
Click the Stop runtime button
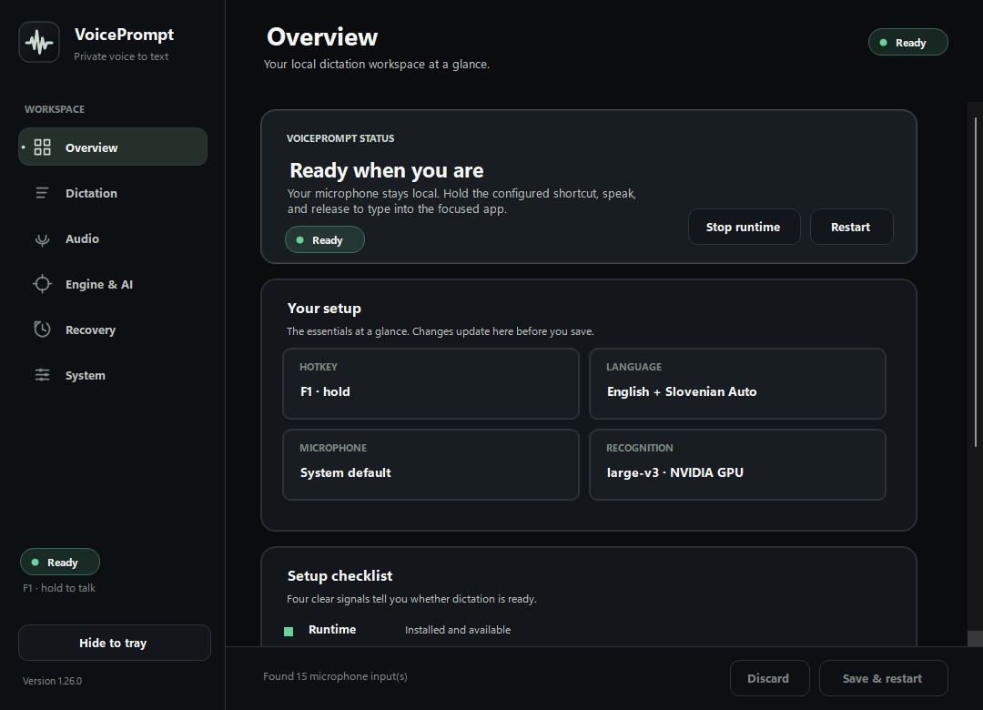pyautogui.click(x=745, y=227)
